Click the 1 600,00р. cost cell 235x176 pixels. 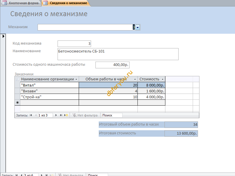[151, 91]
